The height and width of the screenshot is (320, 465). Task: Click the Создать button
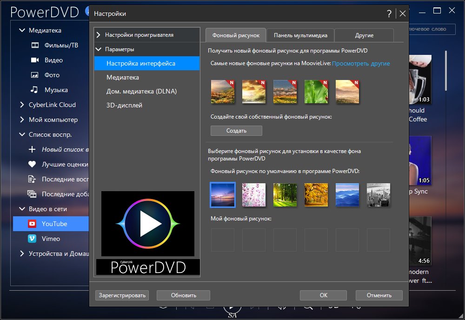(236, 131)
